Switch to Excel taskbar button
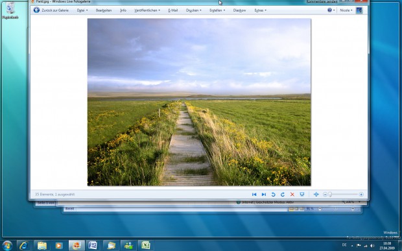Image resolution: width=402 pixels, height=251 pixels. [x=146, y=246]
